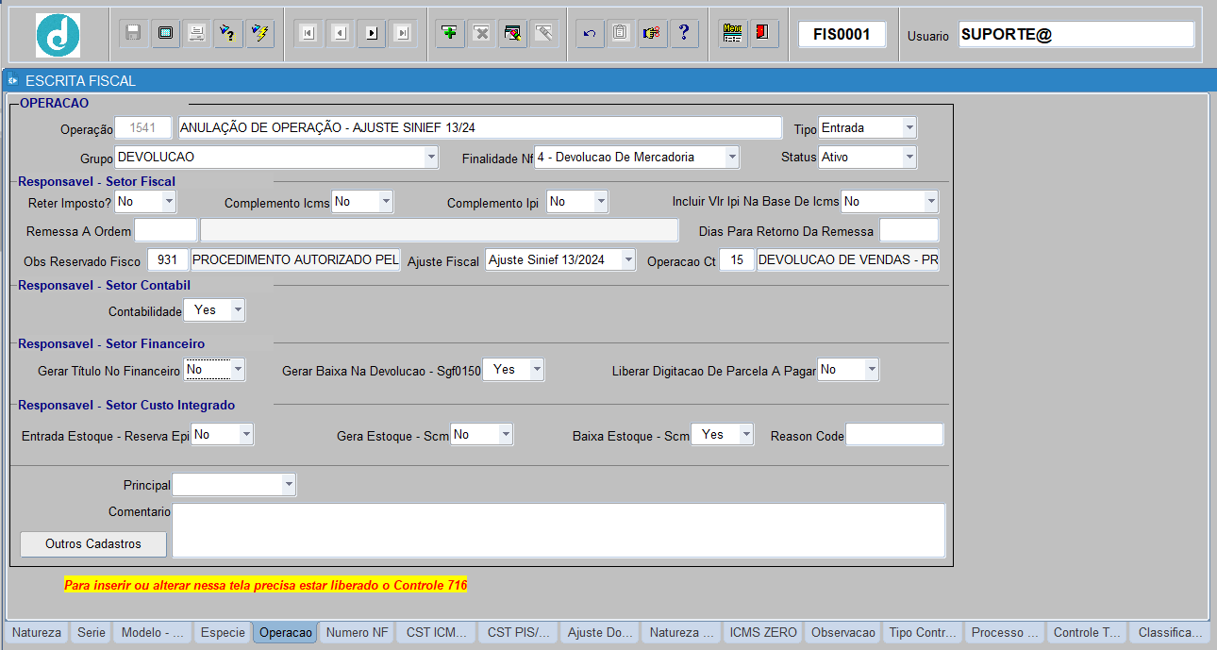Click the Enter Query flashlight icon
1217x650 pixels.
[228, 34]
